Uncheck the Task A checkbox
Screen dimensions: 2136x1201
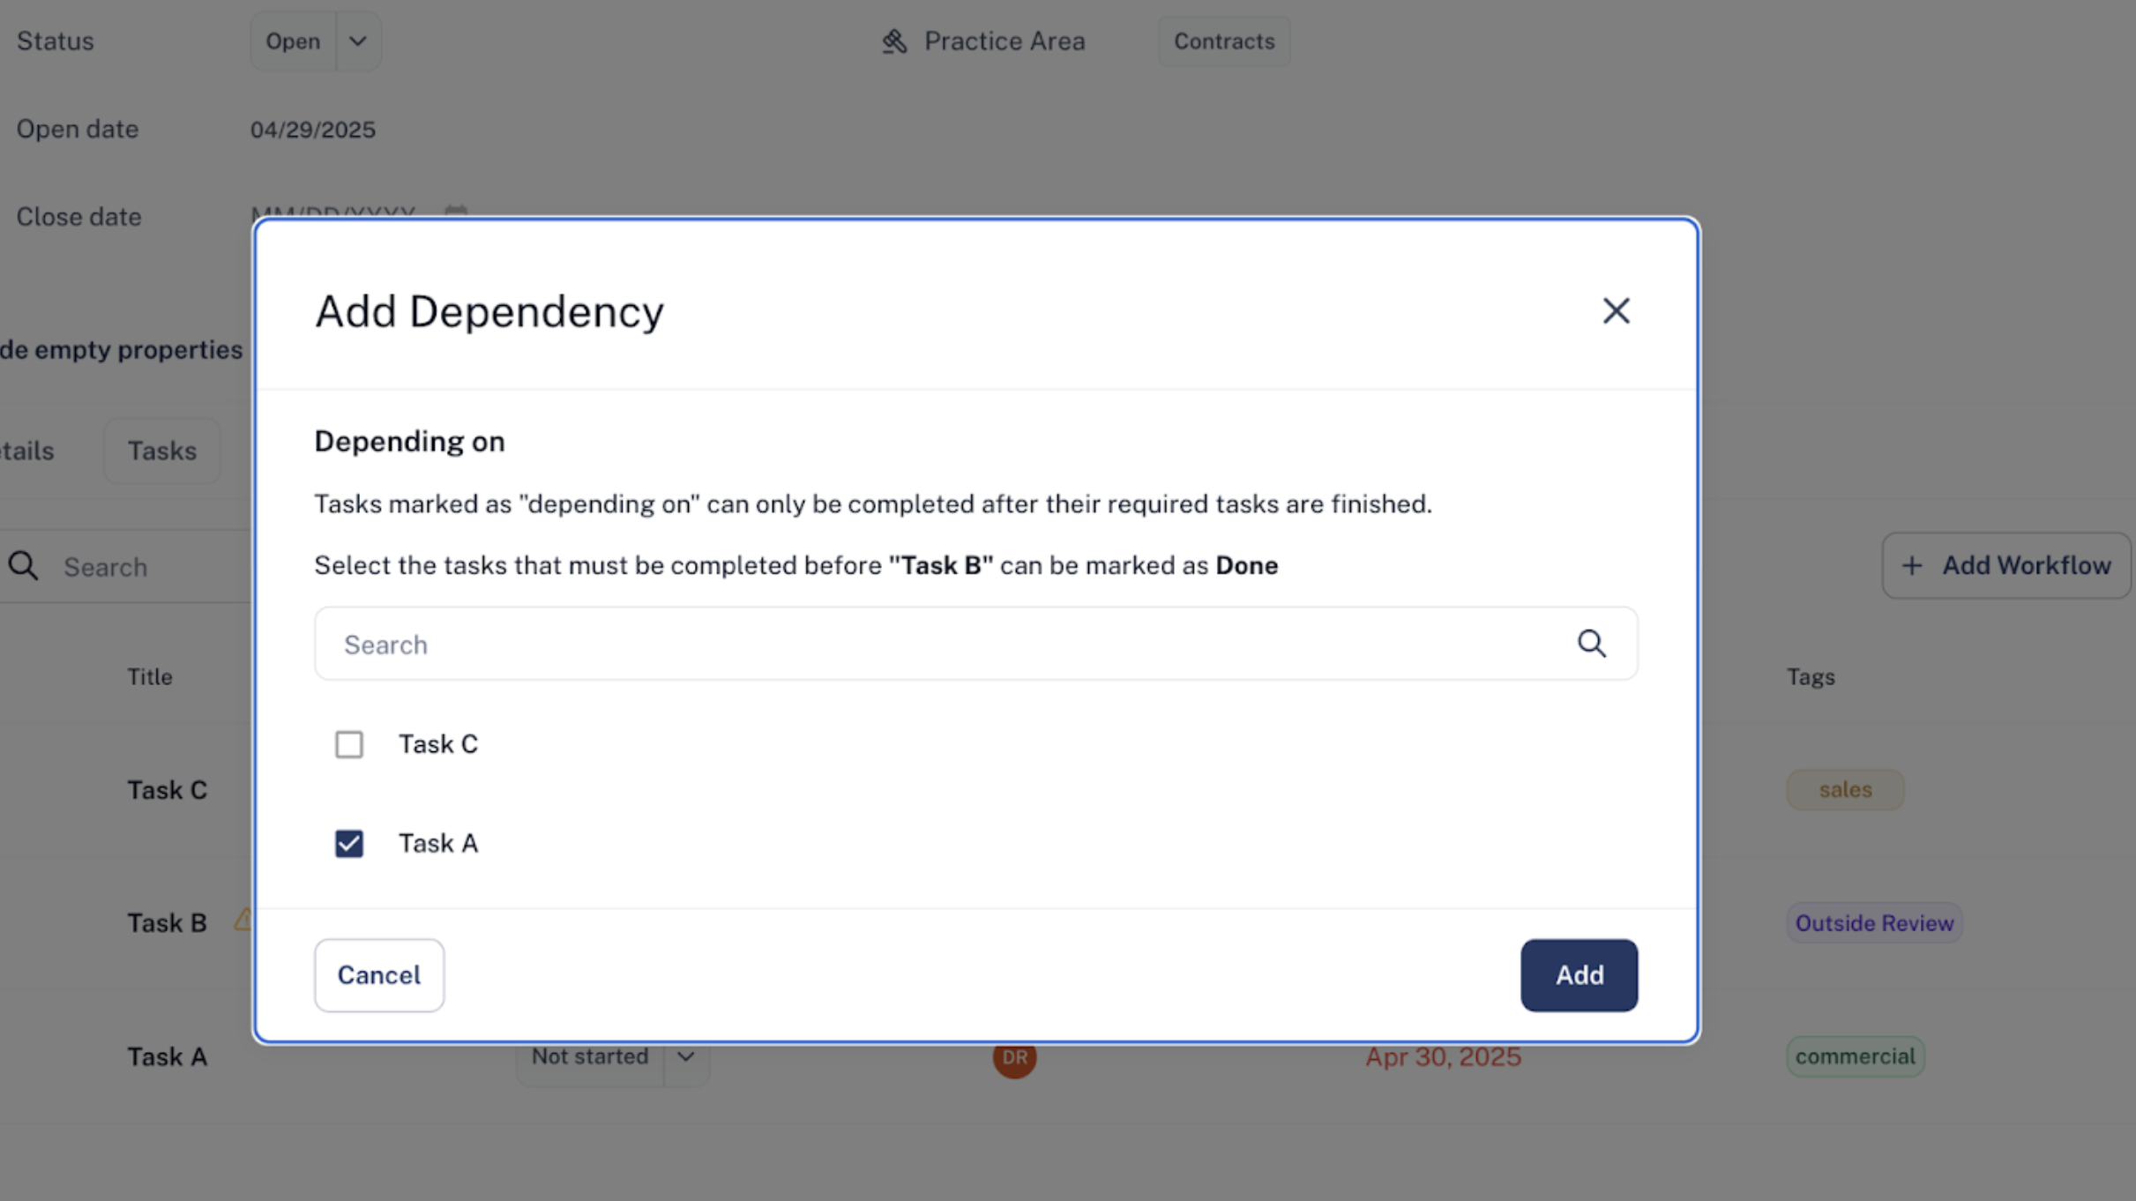click(349, 844)
